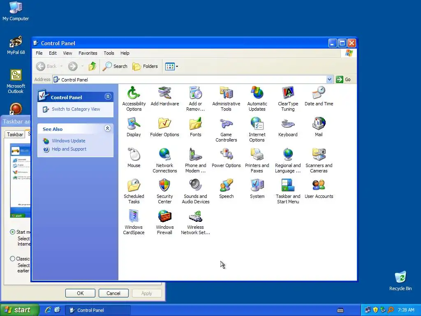Open Internet Options icon

(257, 130)
